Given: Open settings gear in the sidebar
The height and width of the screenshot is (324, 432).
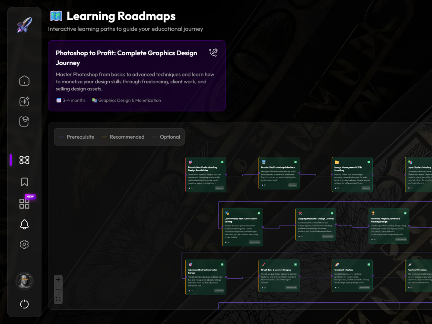Looking at the screenshot, I should pyautogui.click(x=24, y=245).
